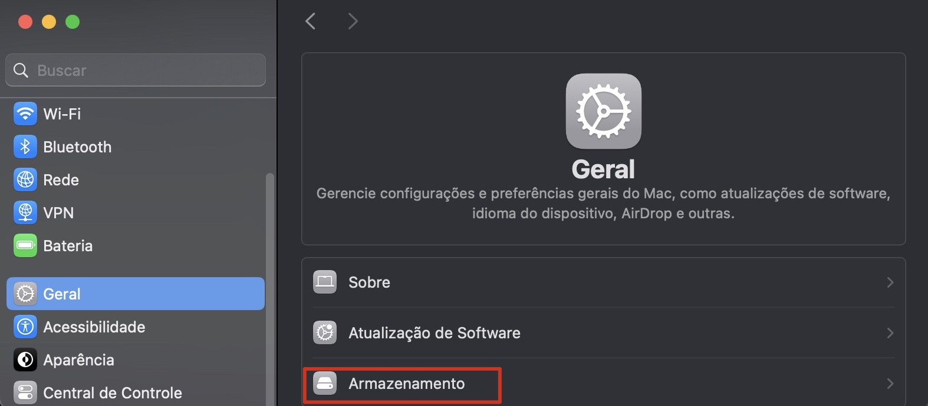
Task: Select the VPN icon in the sidebar
Action: (x=24, y=212)
